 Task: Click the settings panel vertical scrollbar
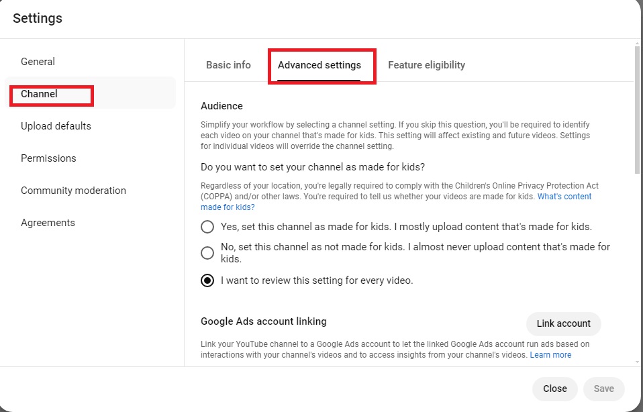click(637, 111)
